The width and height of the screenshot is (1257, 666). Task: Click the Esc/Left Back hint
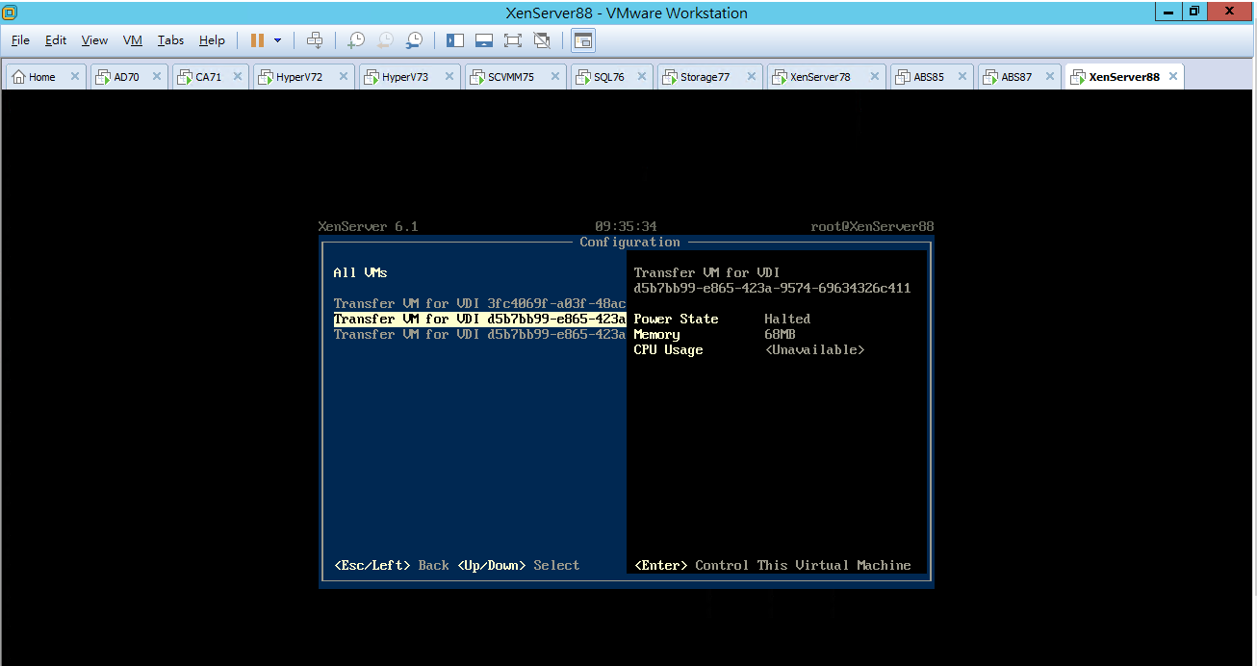[x=392, y=566]
